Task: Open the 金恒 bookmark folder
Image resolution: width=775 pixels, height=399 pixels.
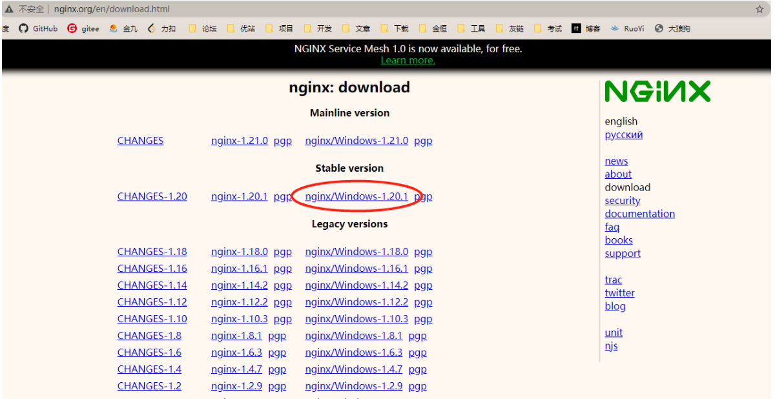Action: pos(433,28)
